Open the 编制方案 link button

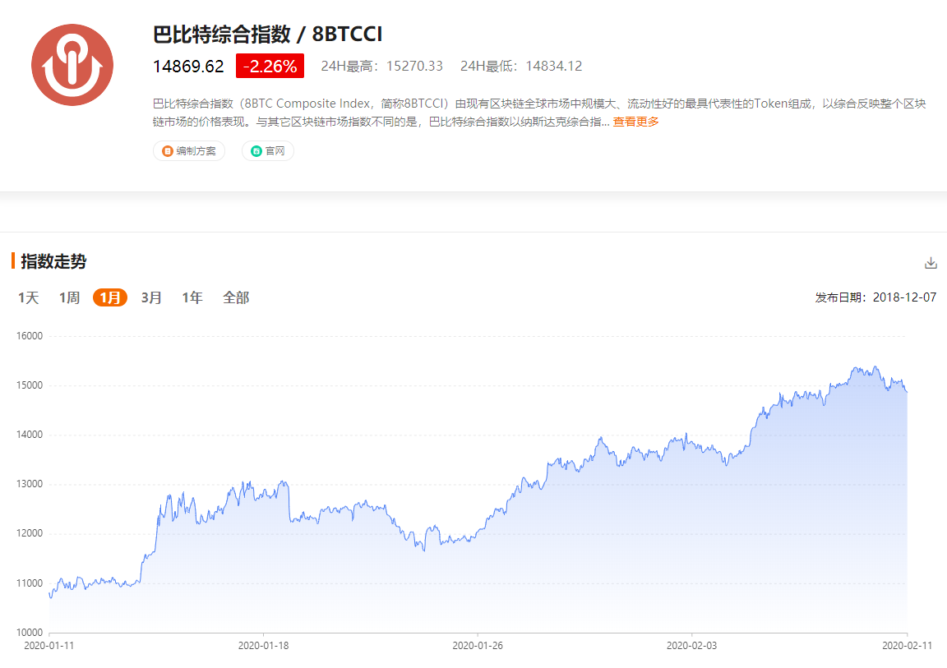[189, 151]
